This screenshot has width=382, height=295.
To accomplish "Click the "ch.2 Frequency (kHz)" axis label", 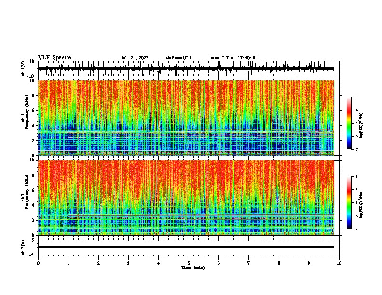I will pyautogui.click(x=25, y=192).
